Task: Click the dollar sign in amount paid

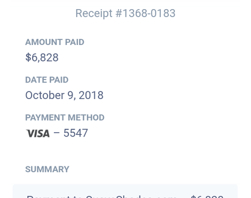Action: (x=28, y=57)
